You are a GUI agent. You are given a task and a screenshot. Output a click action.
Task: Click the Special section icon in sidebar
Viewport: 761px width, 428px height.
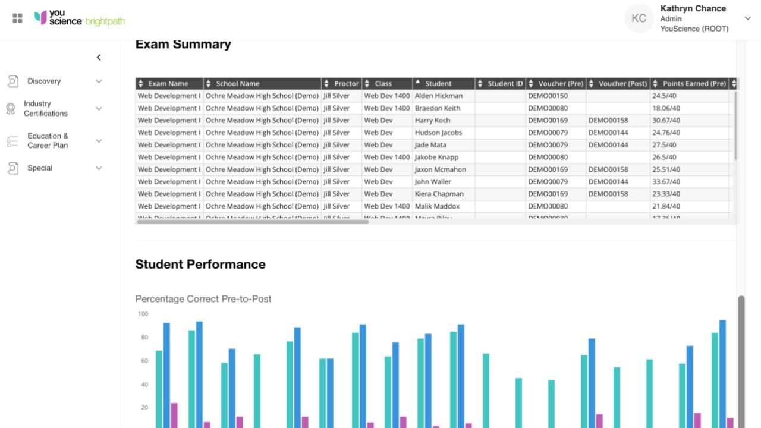[x=13, y=168]
